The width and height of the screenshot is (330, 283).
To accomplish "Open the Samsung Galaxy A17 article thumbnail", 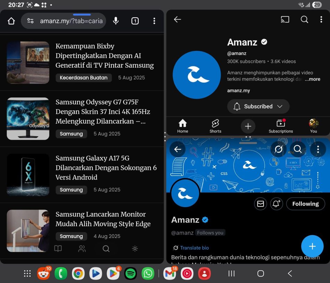I will coord(28,175).
